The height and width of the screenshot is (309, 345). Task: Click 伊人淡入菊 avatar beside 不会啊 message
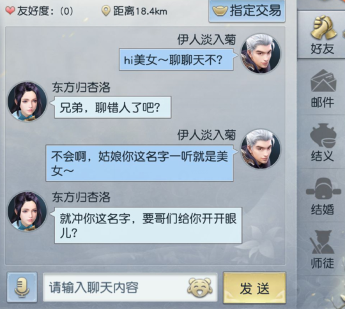(261, 149)
